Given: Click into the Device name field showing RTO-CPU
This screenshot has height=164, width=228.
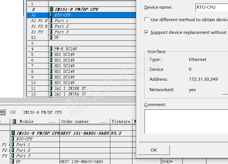Looking at the screenshot, I should (212, 7).
